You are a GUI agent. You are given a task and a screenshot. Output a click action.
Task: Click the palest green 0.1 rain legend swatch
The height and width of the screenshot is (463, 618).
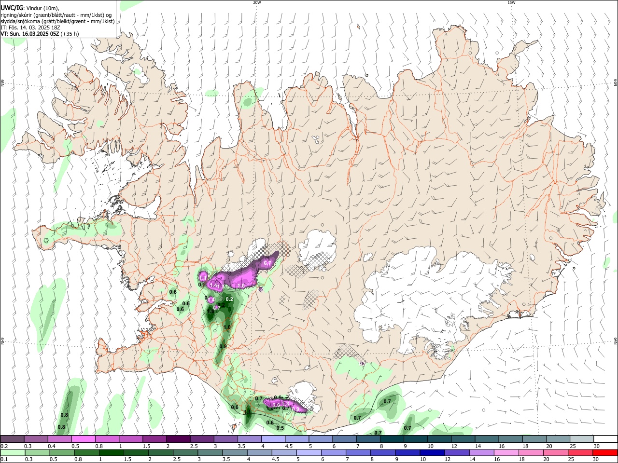click(x=13, y=452)
